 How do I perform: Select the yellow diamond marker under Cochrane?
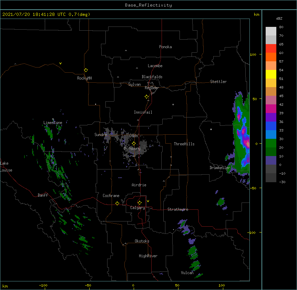117,203
